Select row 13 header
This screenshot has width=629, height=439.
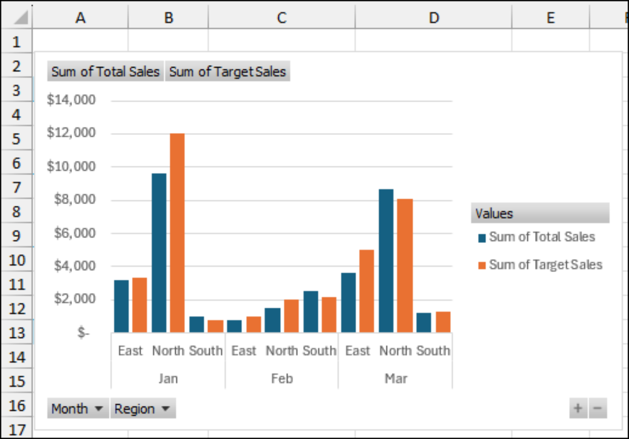(16, 332)
